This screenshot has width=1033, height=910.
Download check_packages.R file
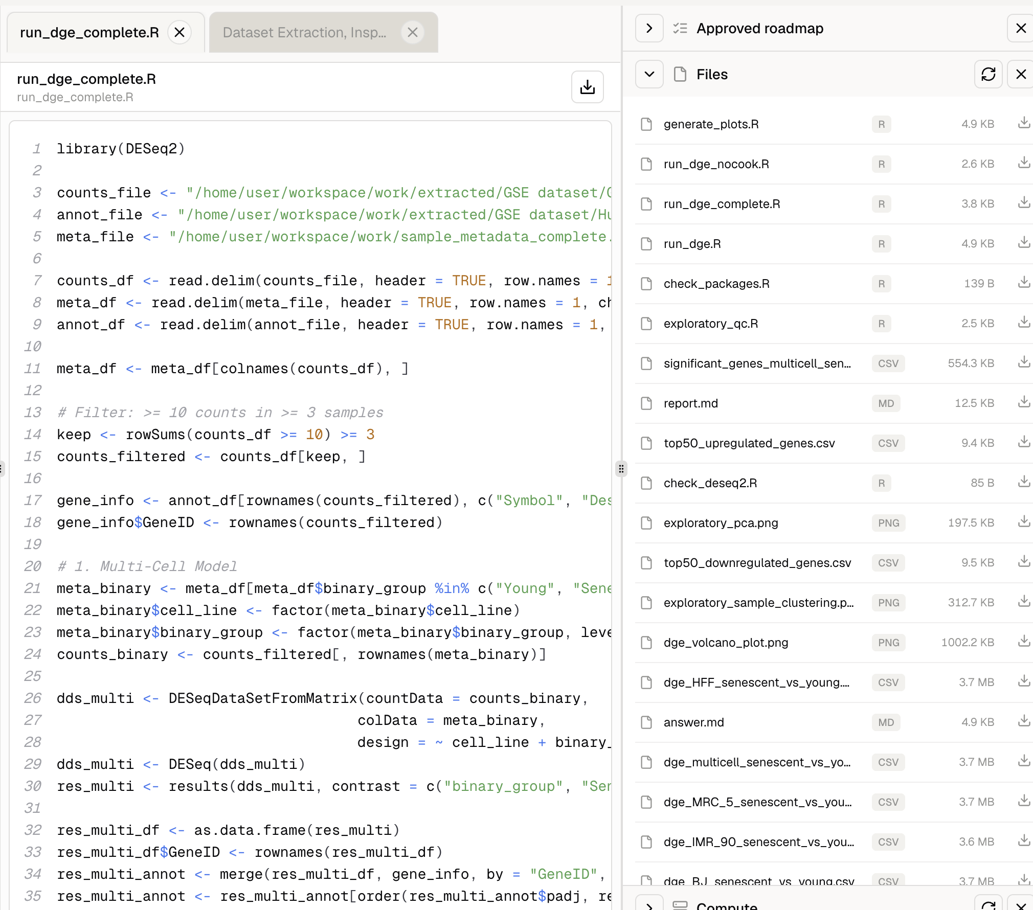1024,283
